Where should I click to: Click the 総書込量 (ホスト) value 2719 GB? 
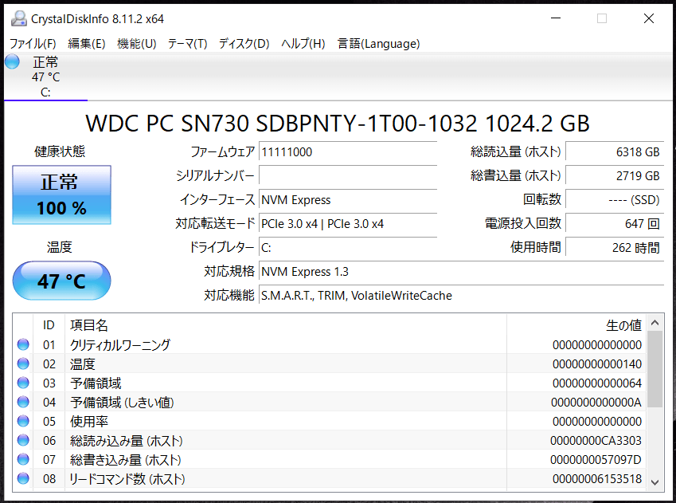pyautogui.click(x=615, y=175)
